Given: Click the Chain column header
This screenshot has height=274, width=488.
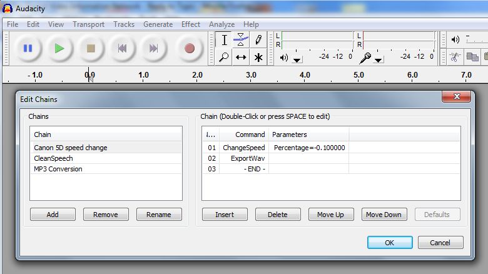Looking at the screenshot, I should 106,134.
